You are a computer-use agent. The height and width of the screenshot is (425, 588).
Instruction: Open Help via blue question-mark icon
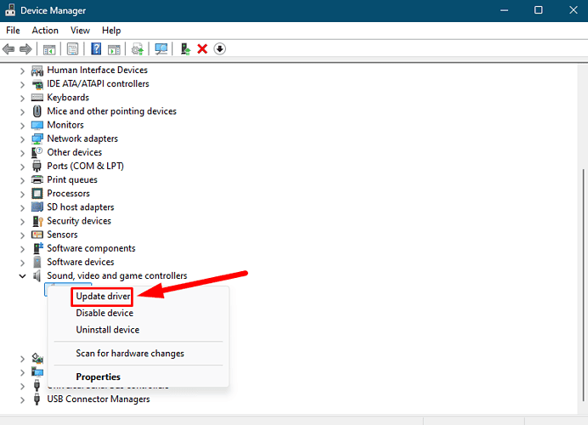pyautogui.click(x=96, y=48)
